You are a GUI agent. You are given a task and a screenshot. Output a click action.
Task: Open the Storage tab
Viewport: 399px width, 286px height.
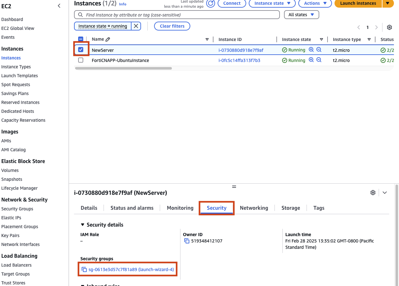pos(291,208)
